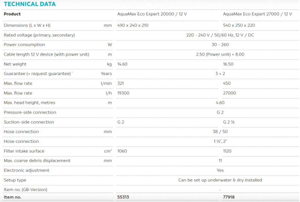Click the 1 ½", 2" hose connection value

pyautogui.click(x=220, y=142)
